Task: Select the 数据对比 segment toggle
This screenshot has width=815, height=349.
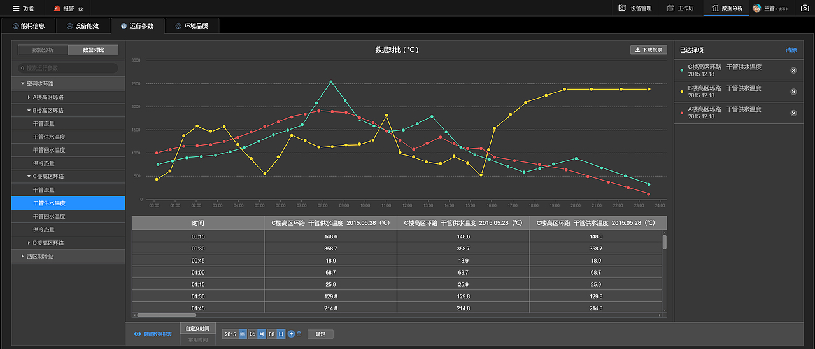Action: [94, 50]
